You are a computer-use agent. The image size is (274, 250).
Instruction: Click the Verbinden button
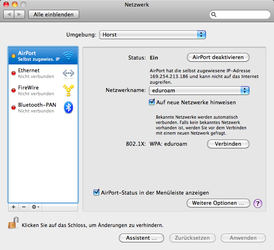tap(228, 144)
